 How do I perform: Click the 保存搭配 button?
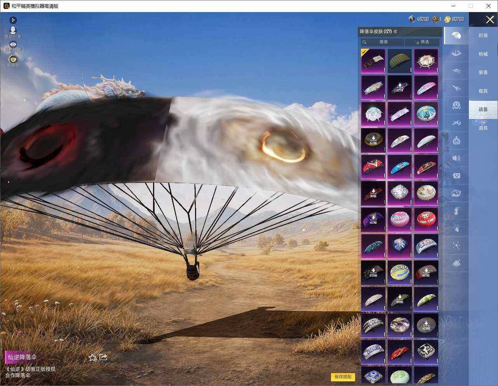pyautogui.click(x=343, y=377)
